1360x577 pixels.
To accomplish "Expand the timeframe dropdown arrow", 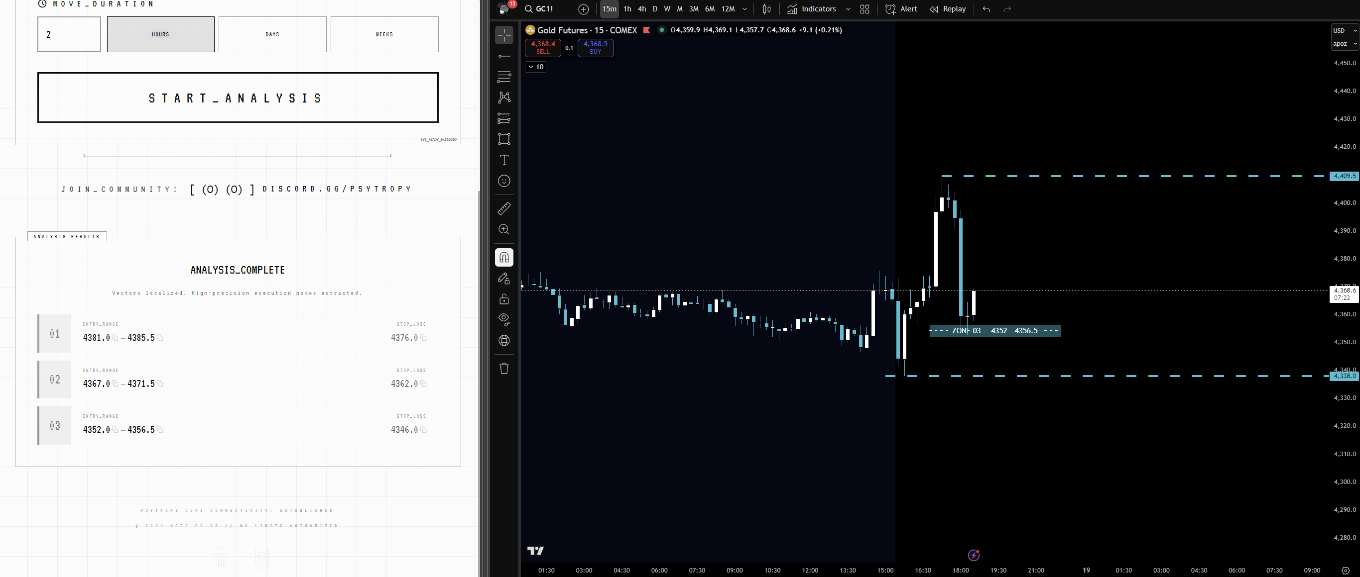I will click(744, 9).
